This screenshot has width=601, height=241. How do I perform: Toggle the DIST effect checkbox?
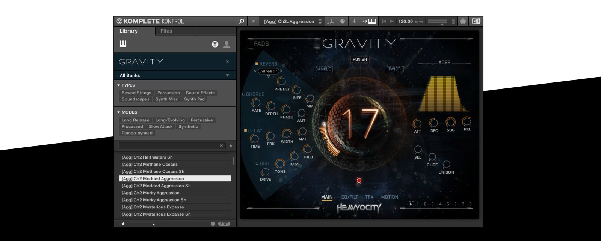tap(257, 163)
